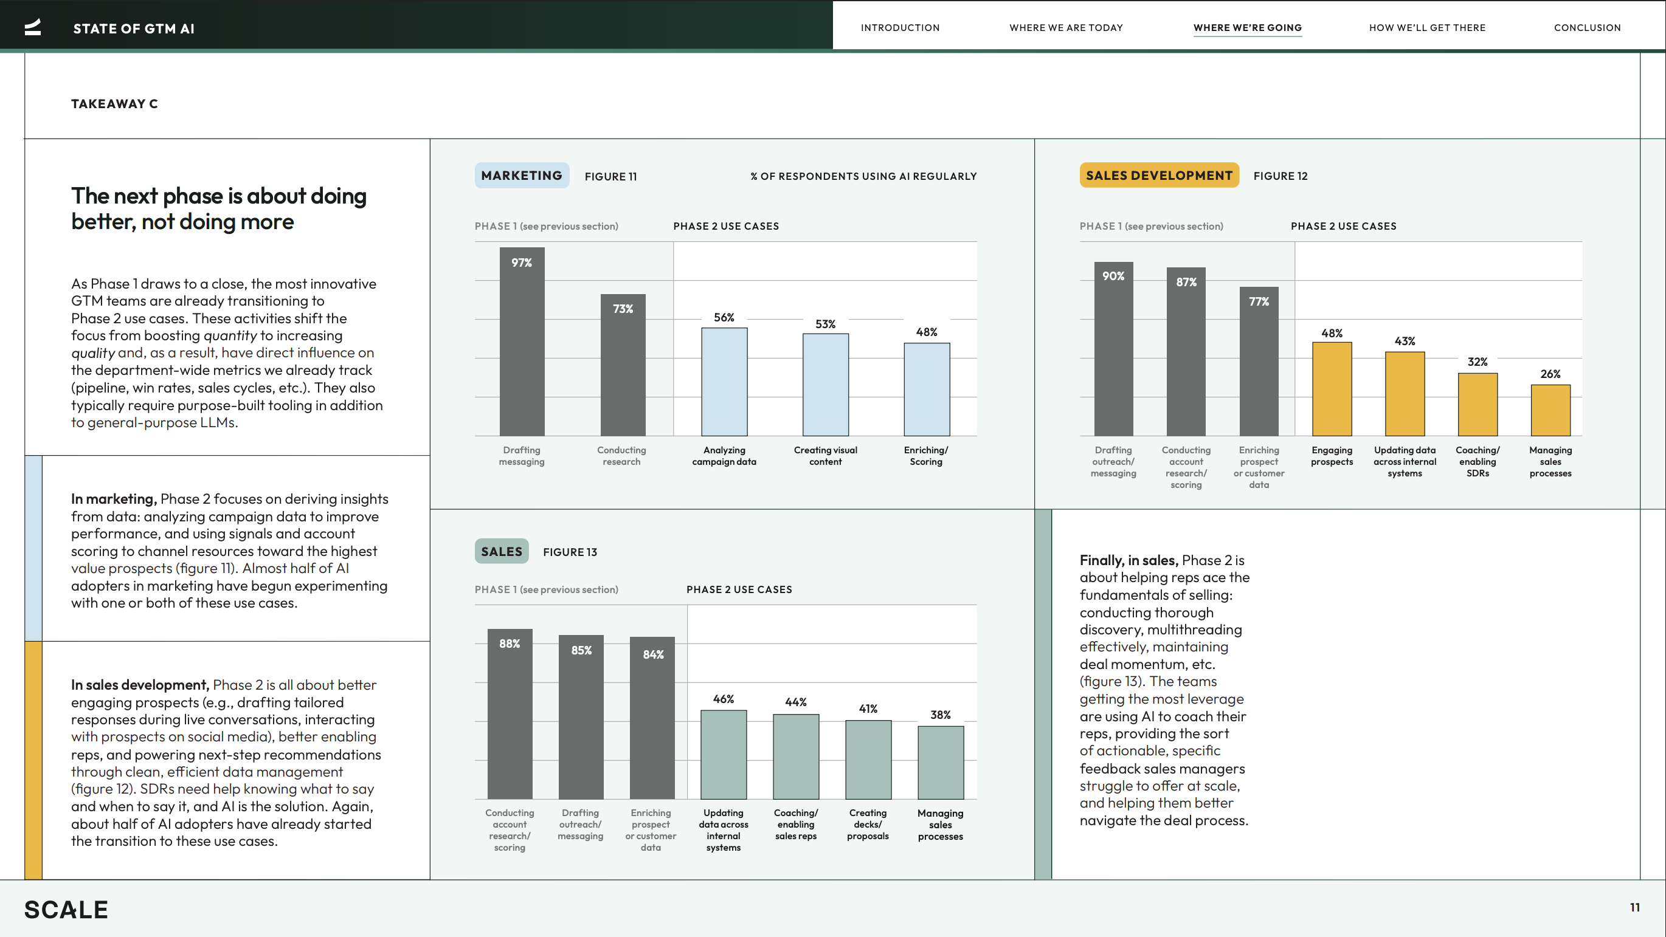The height and width of the screenshot is (937, 1666).
Task: Click the Sales Development label badge
Action: [x=1158, y=176]
